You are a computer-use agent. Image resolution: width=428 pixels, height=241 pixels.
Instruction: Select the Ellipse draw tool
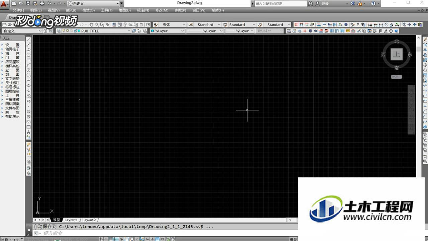click(29, 85)
